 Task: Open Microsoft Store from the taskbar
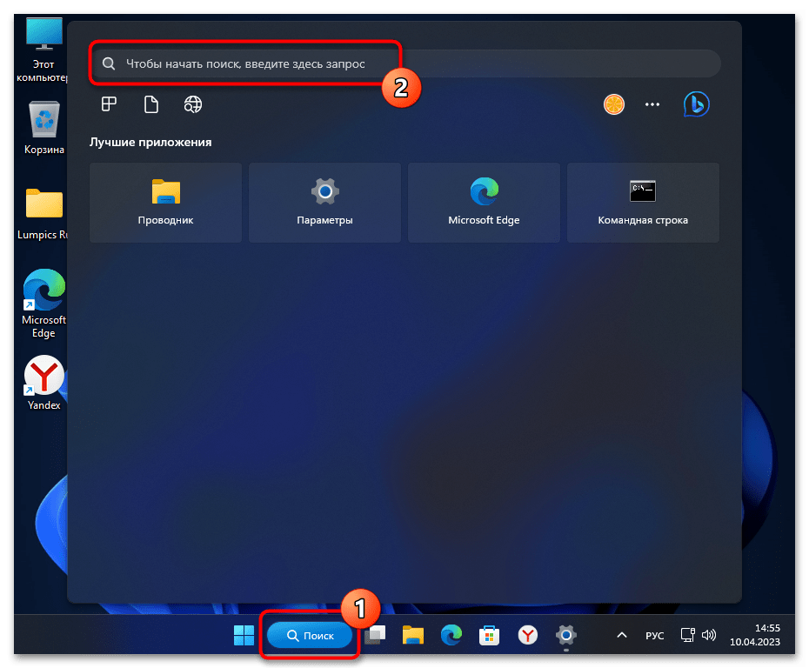tap(489, 635)
